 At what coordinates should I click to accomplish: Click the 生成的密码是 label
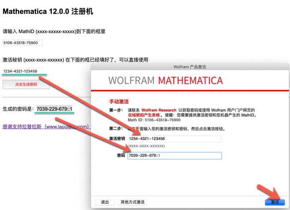pyautogui.click(x=18, y=109)
